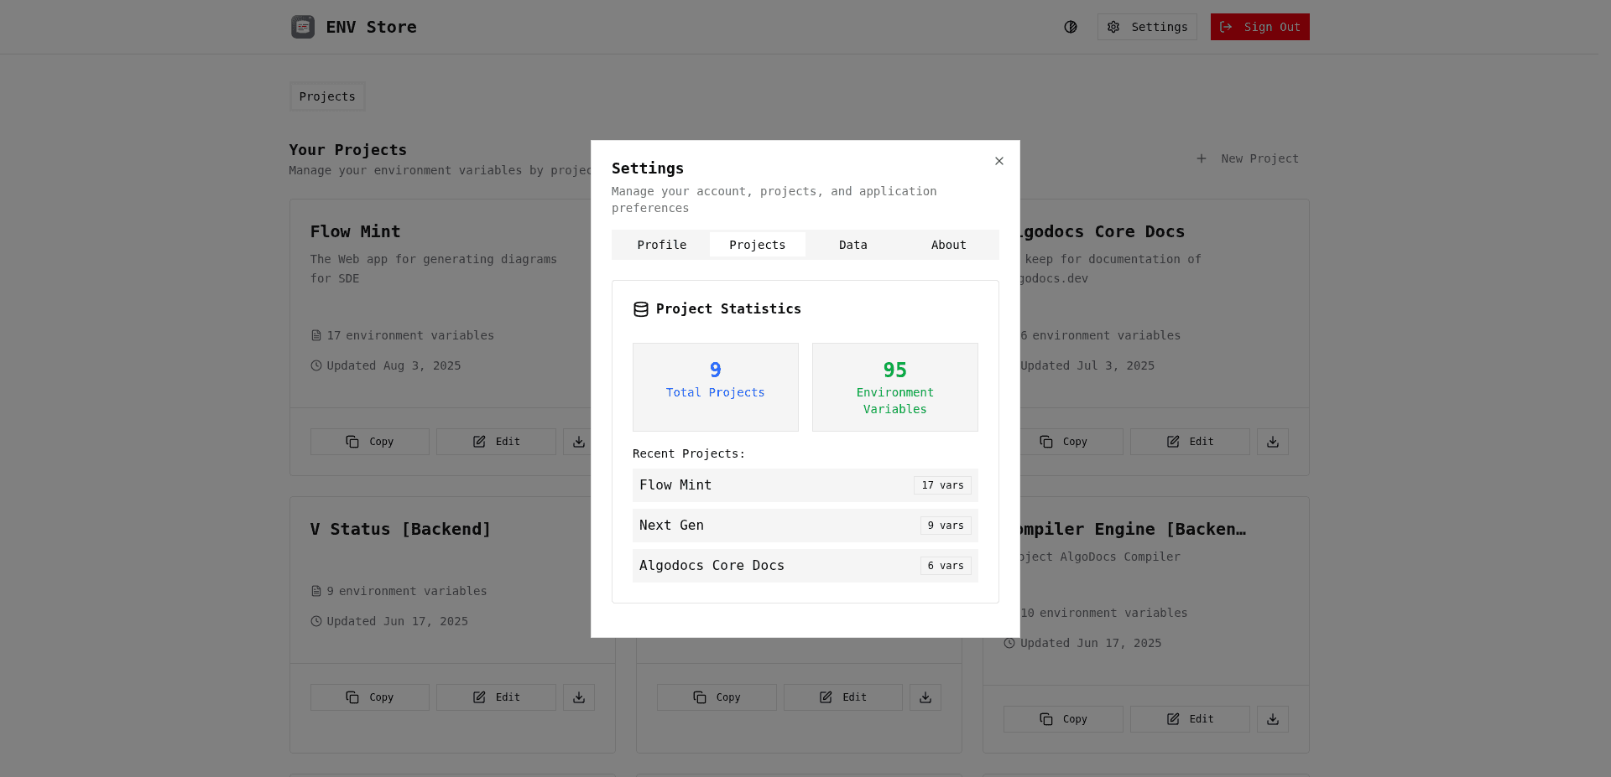The image size is (1611, 777).
Task: Switch to the Profile tab
Action: point(662,245)
